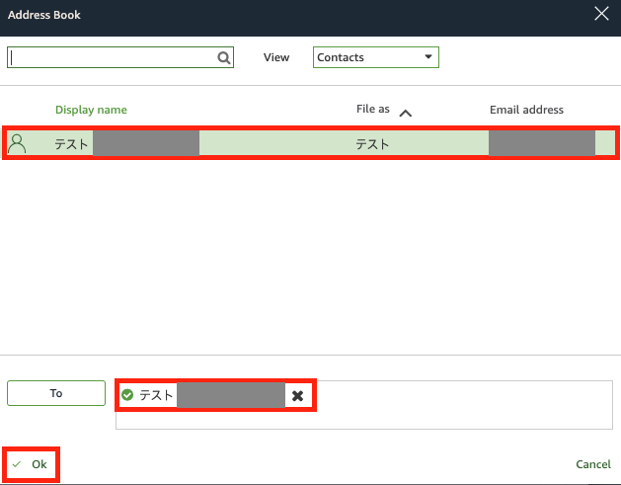Click the magnifier search icon
Viewport: 621px width, 485px height.
pyautogui.click(x=224, y=58)
